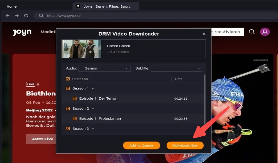The width and height of the screenshot is (278, 163).
Task: Open the Mediathek menu on Joyn
Action: [48, 32]
